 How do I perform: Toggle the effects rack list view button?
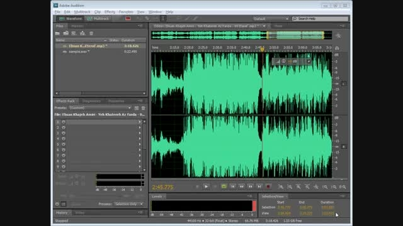click(64, 204)
